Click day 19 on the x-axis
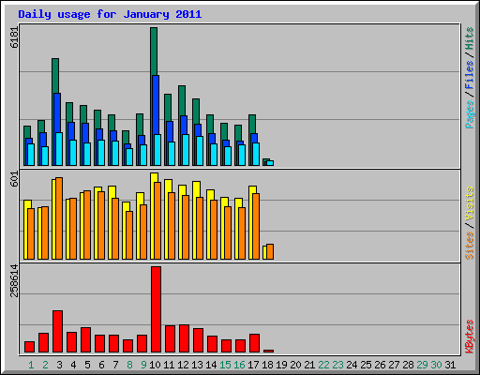The height and width of the screenshot is (375, 480). pyautogui.click(x=281, y=365)
